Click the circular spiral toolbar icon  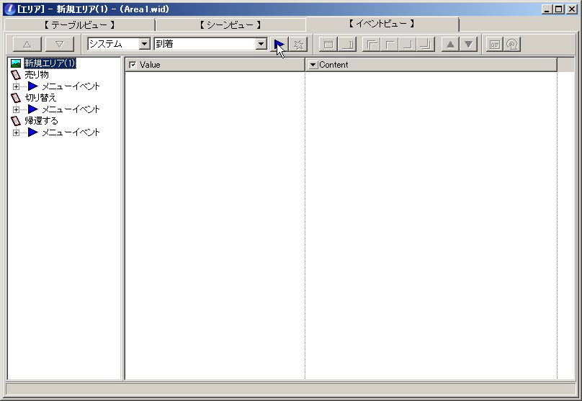tap(512, 45)
